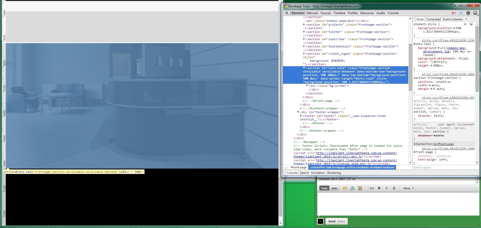The height and width of the screenshot is (228, 481).
Task: Expand the subscribe section node
Action: point(304,39)
